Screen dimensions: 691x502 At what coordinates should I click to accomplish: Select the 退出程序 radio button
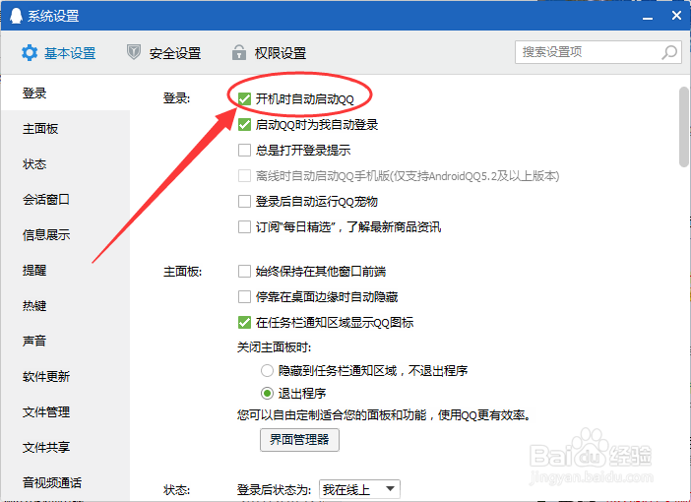267,393
